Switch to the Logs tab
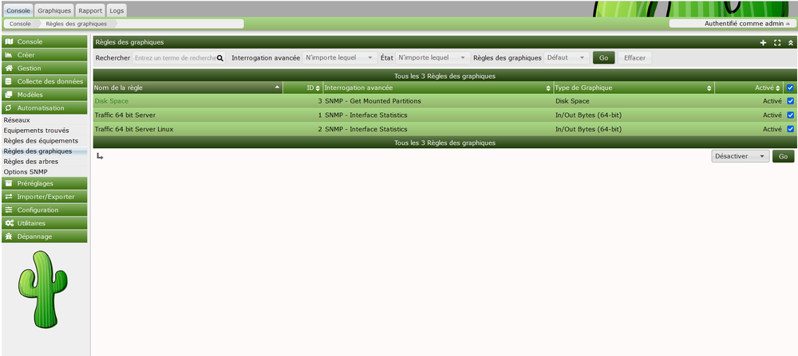 coord(117,10)
